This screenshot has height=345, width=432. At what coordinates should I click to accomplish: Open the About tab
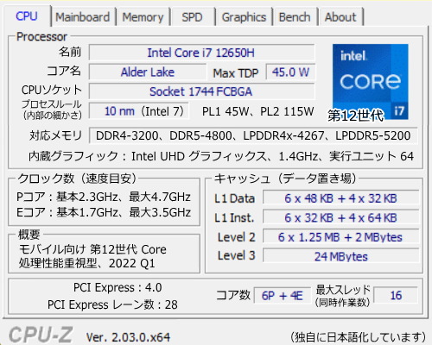[340, 17]
